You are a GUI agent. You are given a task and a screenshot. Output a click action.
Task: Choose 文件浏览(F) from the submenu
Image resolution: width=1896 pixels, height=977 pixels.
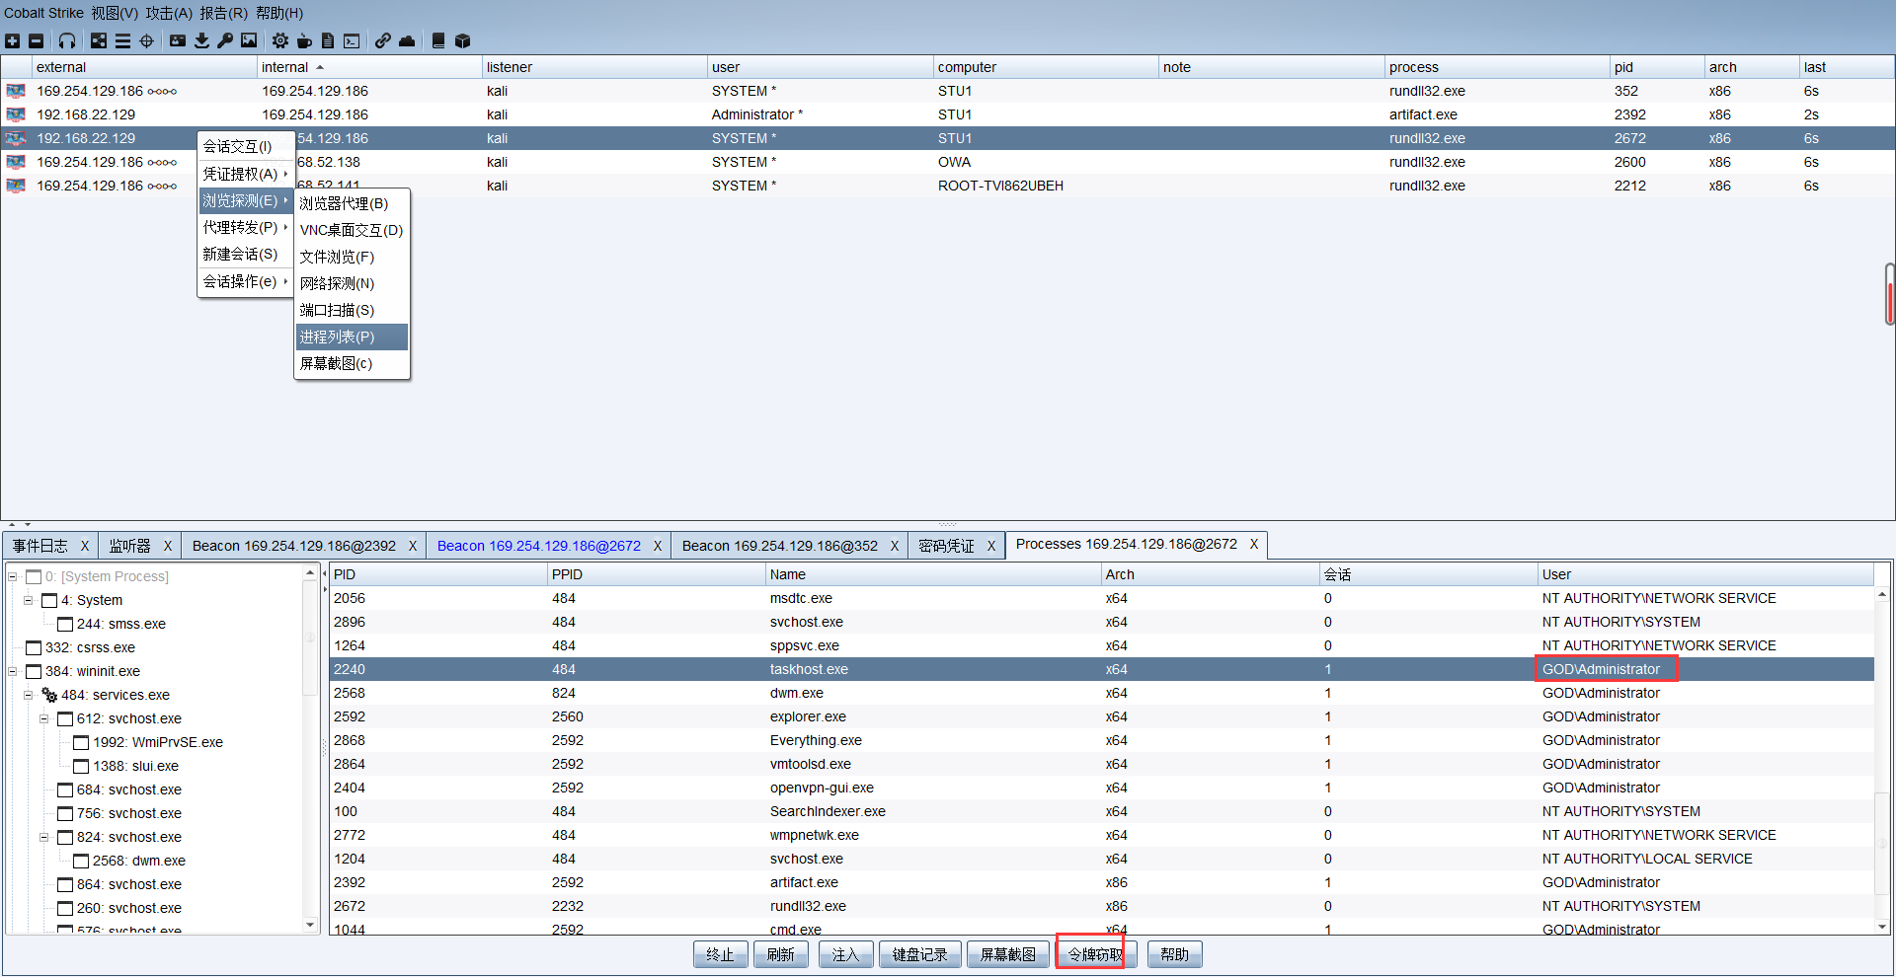coord(352,257)
